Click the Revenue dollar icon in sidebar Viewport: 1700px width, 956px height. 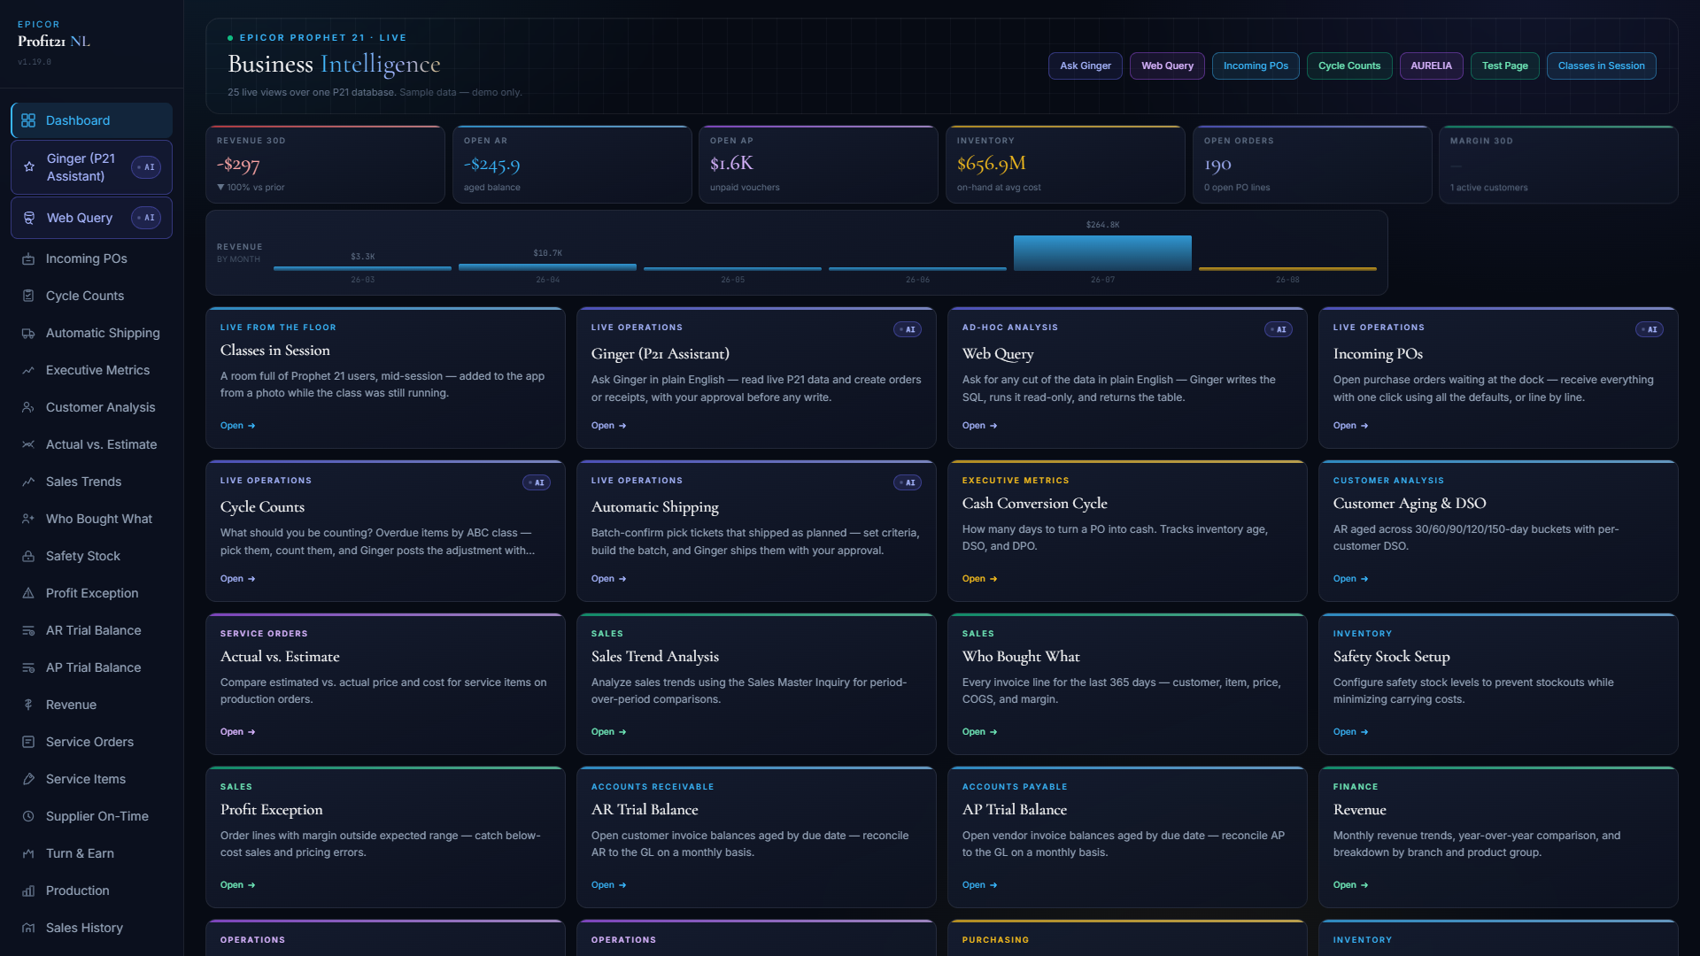[28, 705]
